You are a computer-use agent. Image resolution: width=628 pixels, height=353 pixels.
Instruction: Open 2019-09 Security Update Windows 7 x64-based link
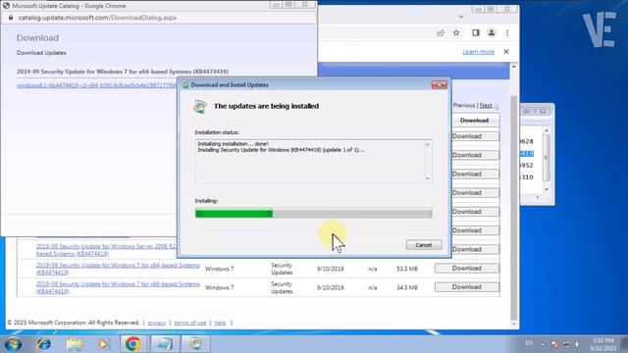pyautogui.click(x=118, y=269)
